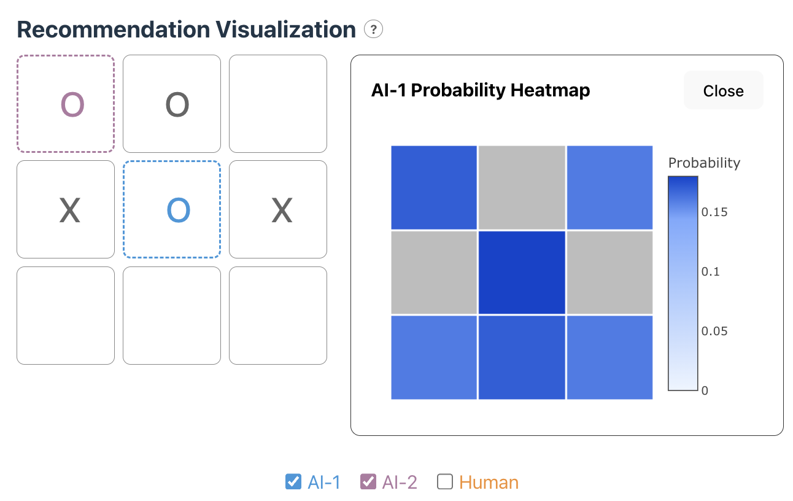
Task: Click the purple O mark in the top-left cell
Action: click(x=65, y=103)
